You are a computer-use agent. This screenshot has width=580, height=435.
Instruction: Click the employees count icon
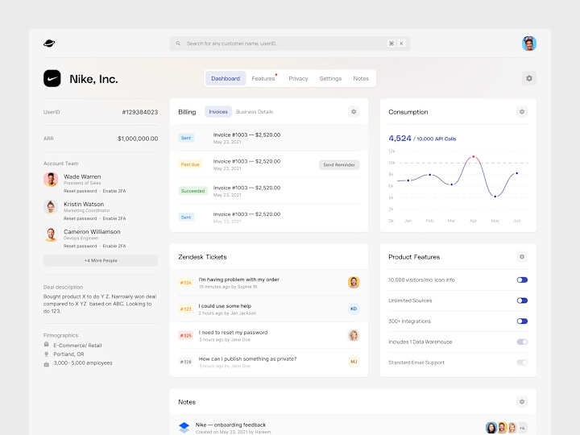[46, 364]
